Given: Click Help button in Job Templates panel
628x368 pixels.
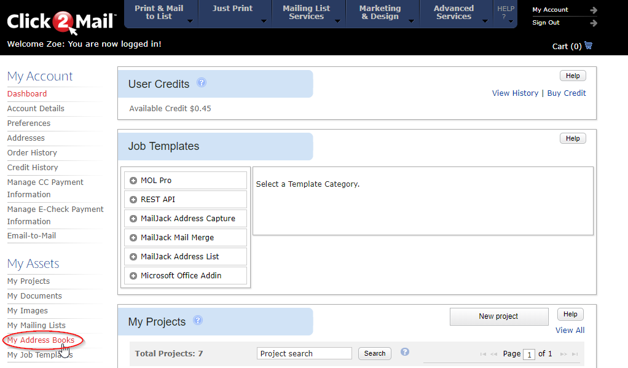Looking at the screenshot, I should coord(573,138).
